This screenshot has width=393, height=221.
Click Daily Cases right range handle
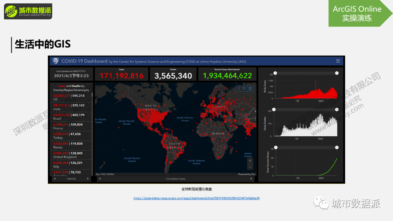tap(337, 73)
